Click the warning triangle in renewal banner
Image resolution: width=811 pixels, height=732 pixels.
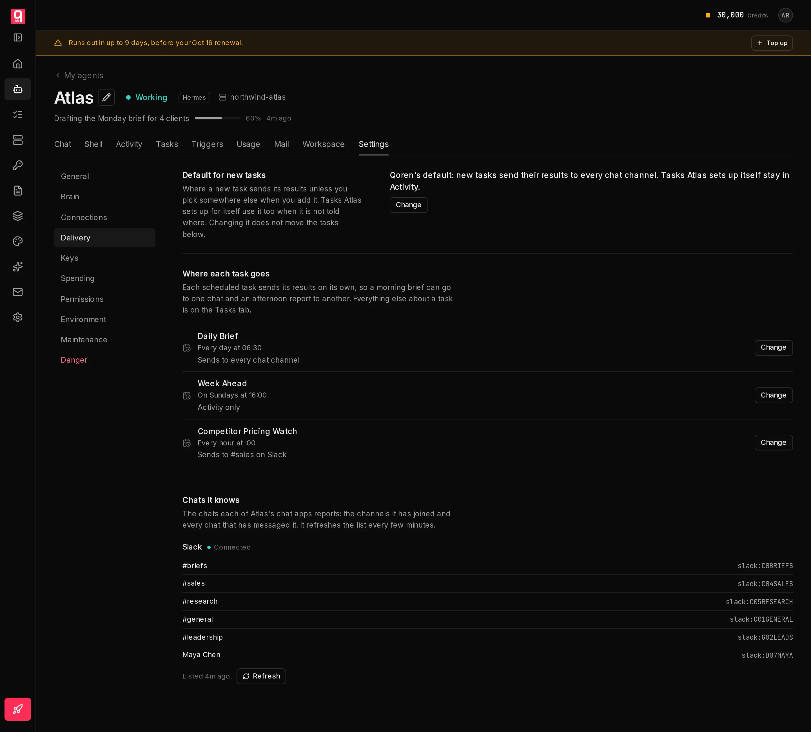(x=58, y=43)
